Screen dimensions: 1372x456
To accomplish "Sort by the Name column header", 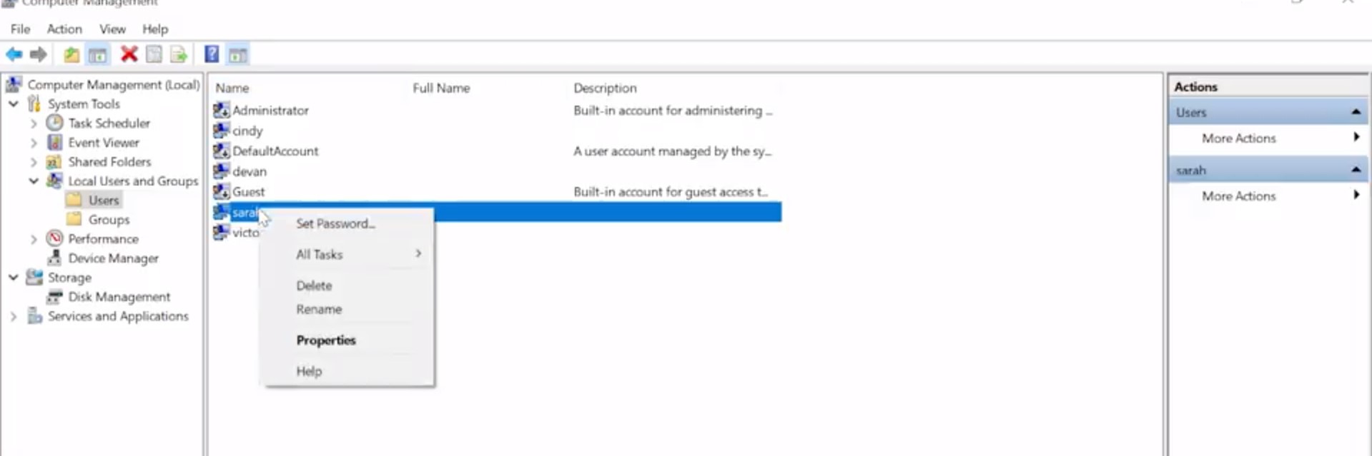I will pos(232,88).
